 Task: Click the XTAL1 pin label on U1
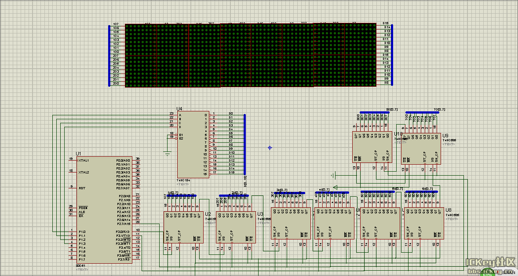coord(84,160)
